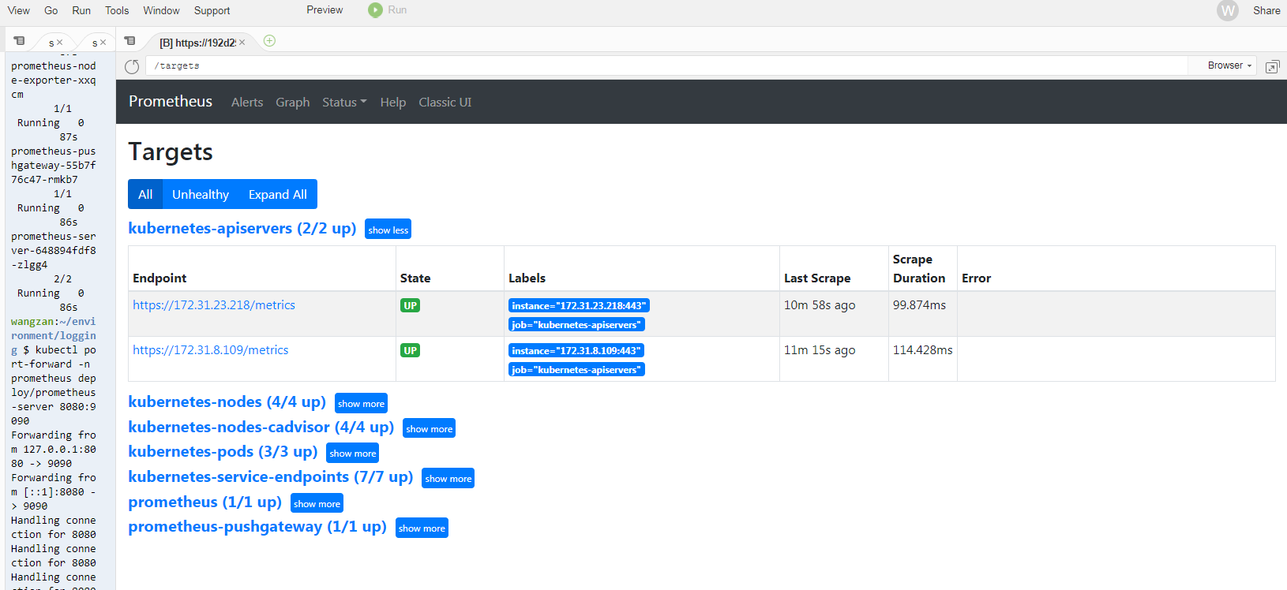Open the View menu
This screenshot has width=1287, height=590.
click(x=19, y=10)
